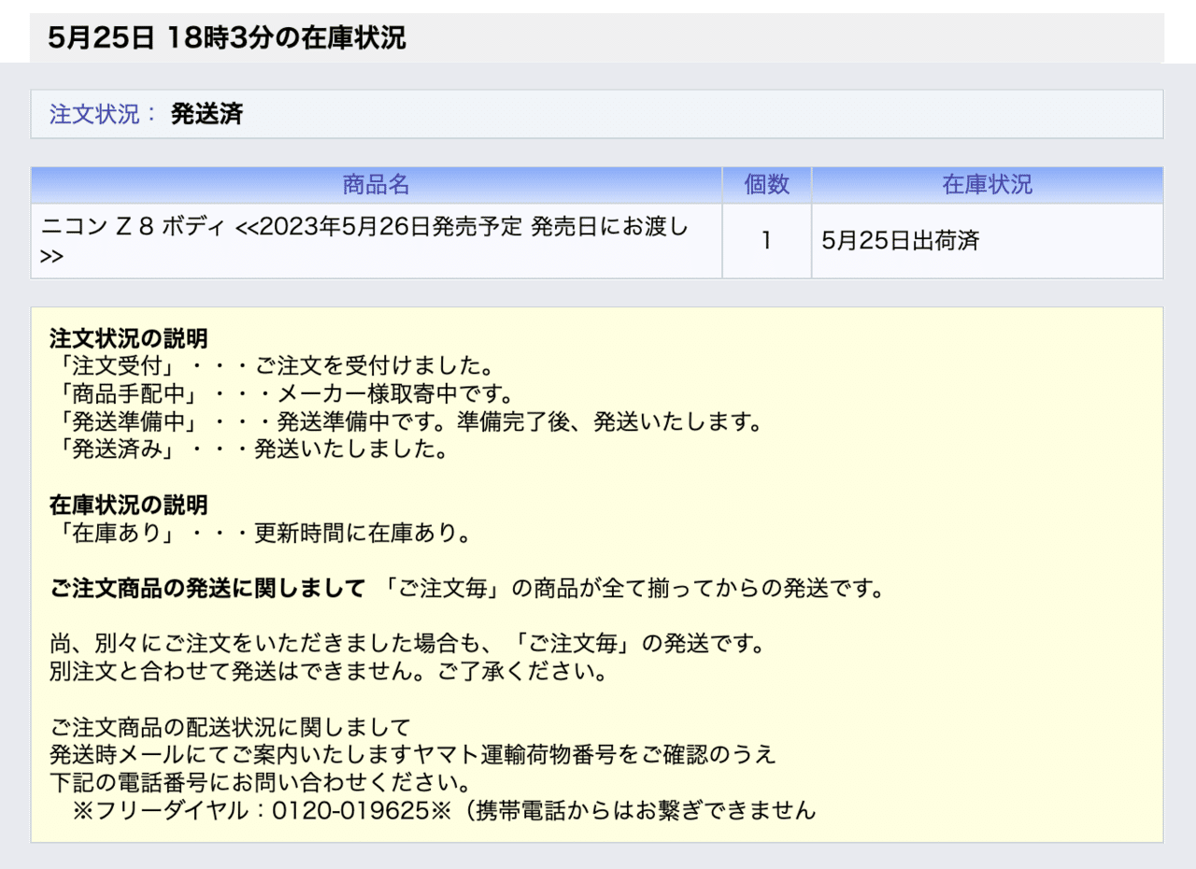Click the 在庫状況 column header
1196x869 pixels.
[x=988, y=185]
